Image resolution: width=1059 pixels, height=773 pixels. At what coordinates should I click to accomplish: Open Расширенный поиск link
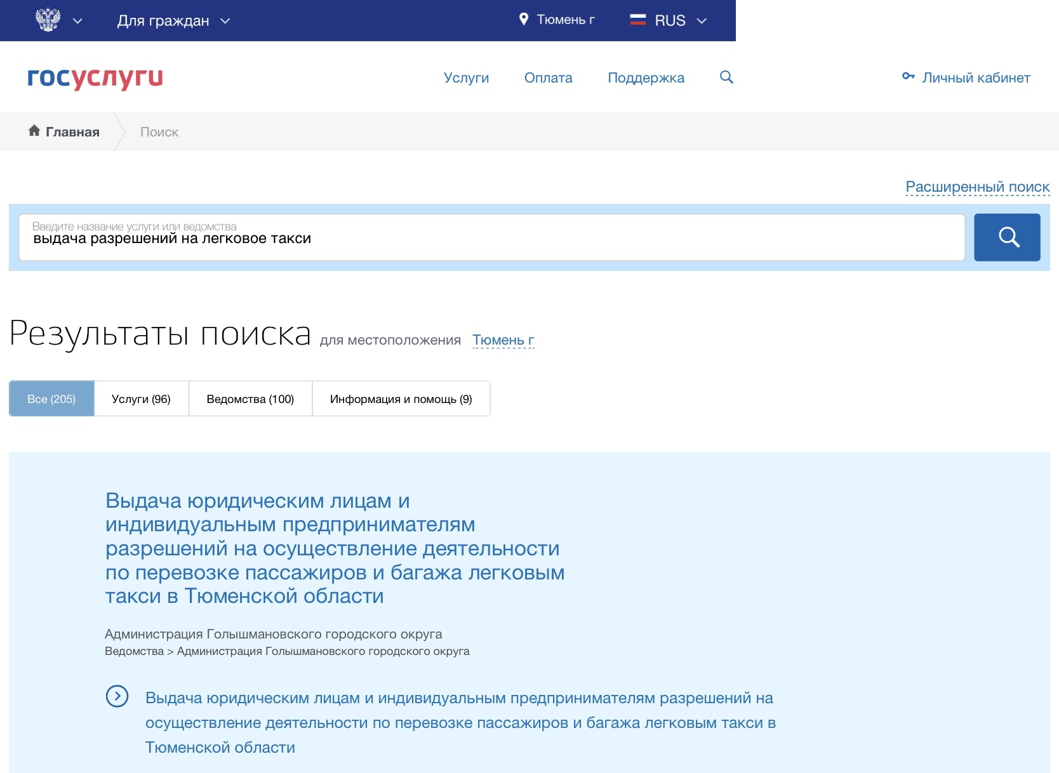coord(977,187)
